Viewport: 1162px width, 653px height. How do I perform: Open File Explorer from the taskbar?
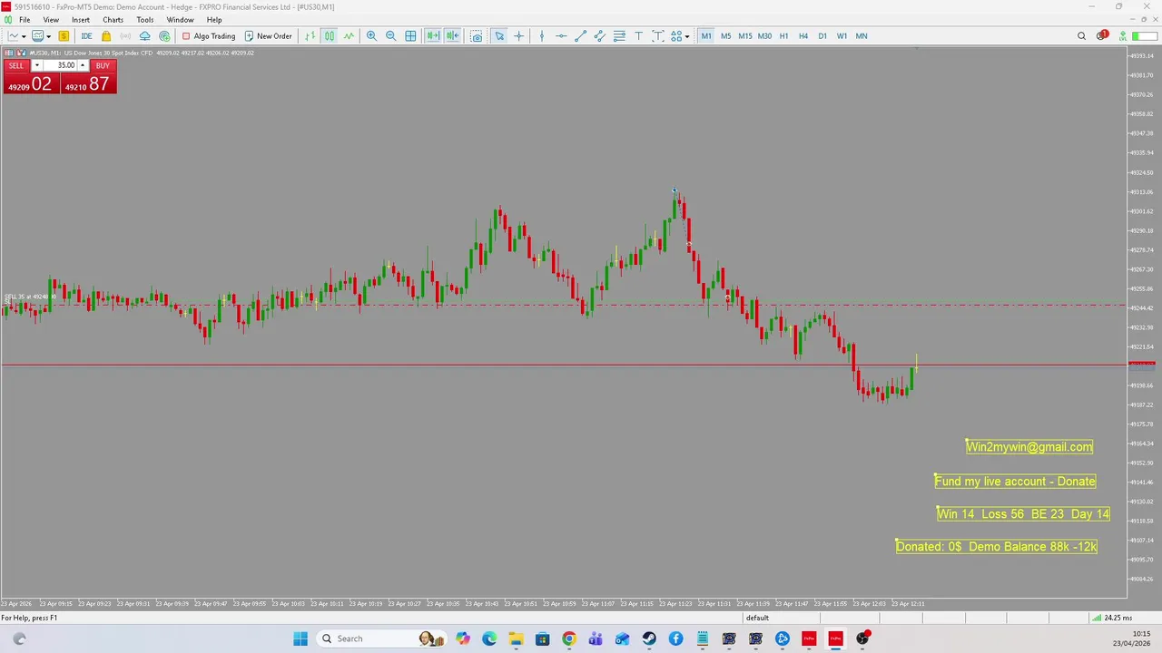coord(516,638)
